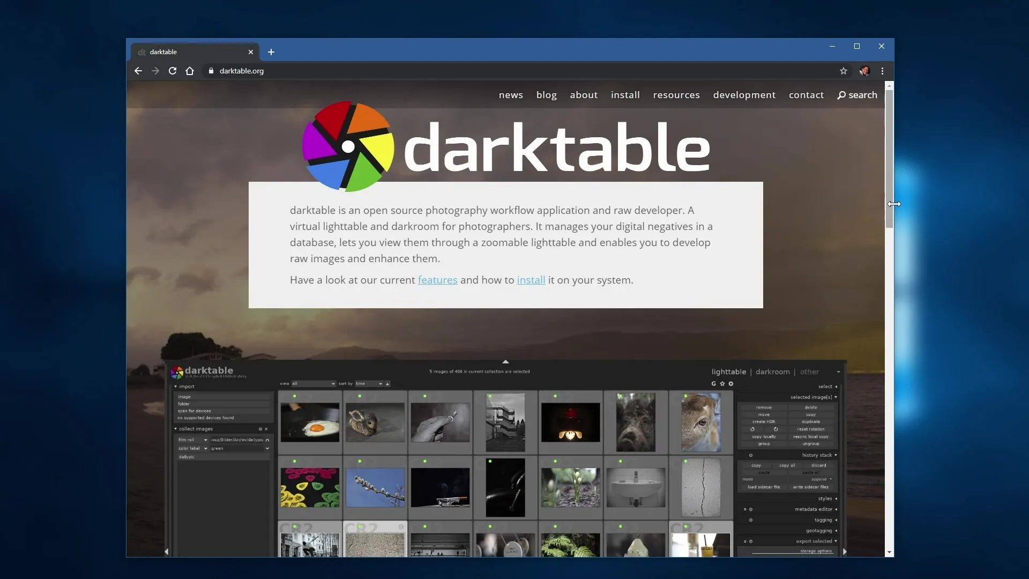Follow the install link in the intro text
This screenshot has width=1029, height=579.
[x=531, y=280]
